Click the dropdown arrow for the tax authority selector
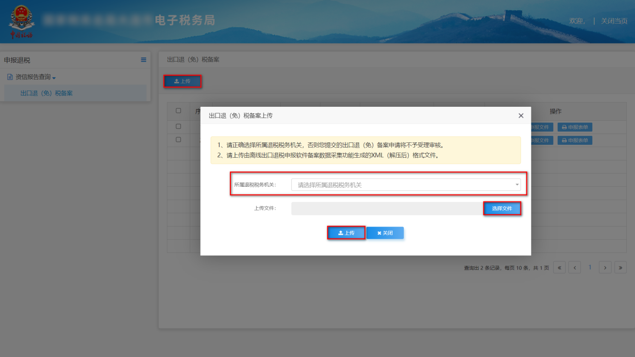635x357 pixels. tap(516, 184)
